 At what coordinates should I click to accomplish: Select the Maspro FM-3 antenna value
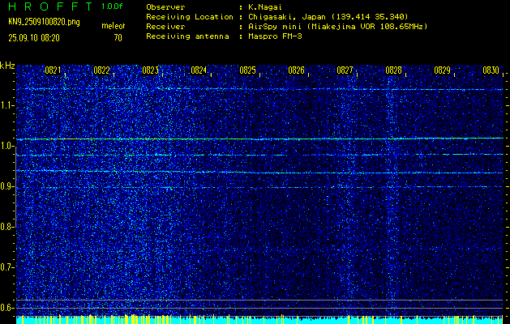(x=275, y=36)
